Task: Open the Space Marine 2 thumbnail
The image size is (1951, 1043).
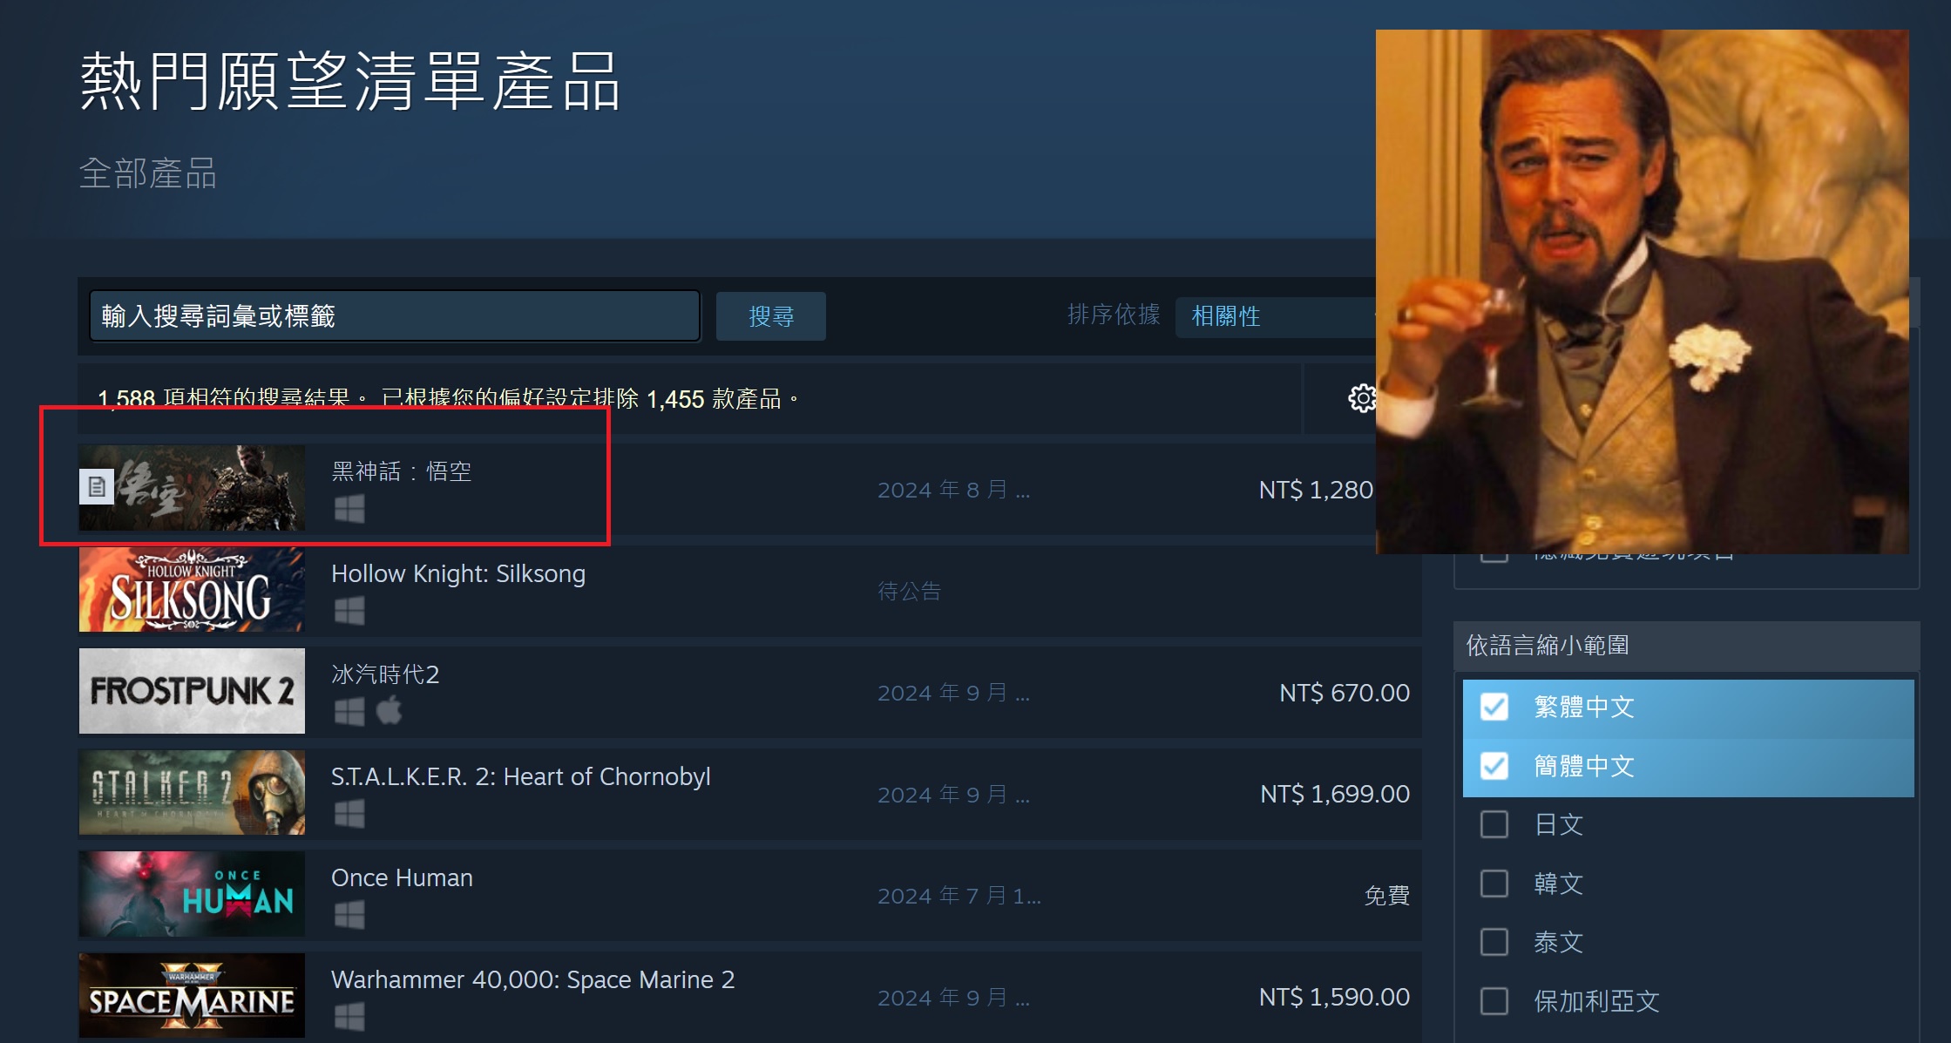Action: coord(192,995)
